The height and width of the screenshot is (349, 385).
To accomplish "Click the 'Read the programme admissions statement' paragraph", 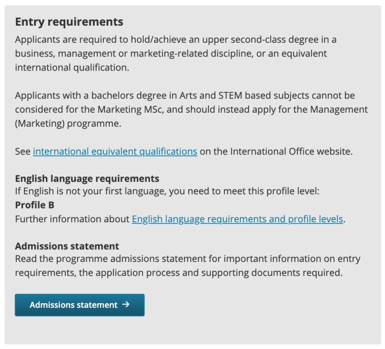I will coord(188,266).
